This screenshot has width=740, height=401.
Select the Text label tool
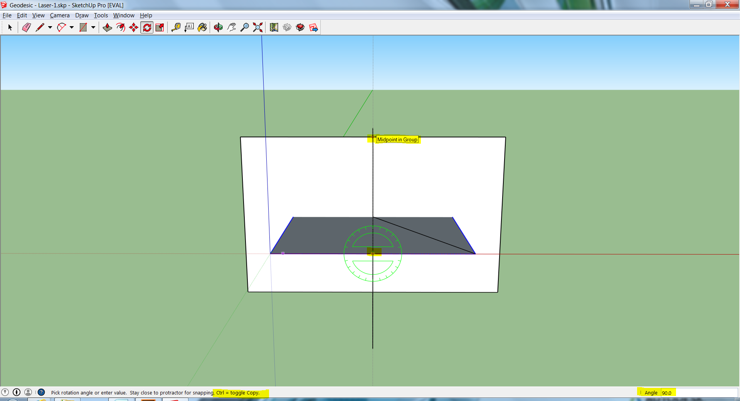coord(189,27)
